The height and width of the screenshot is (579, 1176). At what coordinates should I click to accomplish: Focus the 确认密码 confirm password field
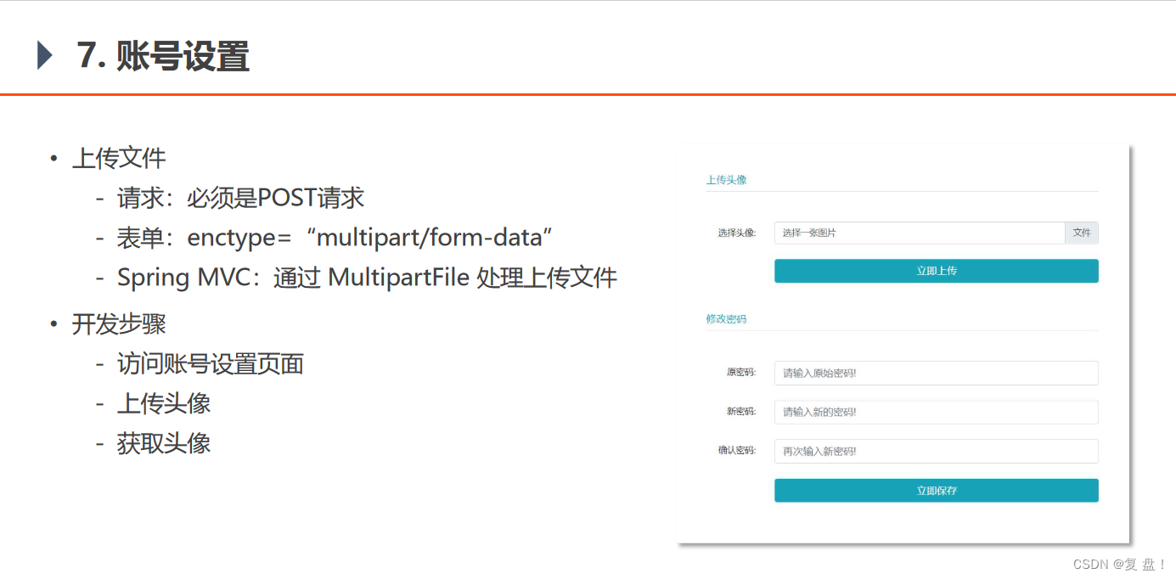point(937,452)
